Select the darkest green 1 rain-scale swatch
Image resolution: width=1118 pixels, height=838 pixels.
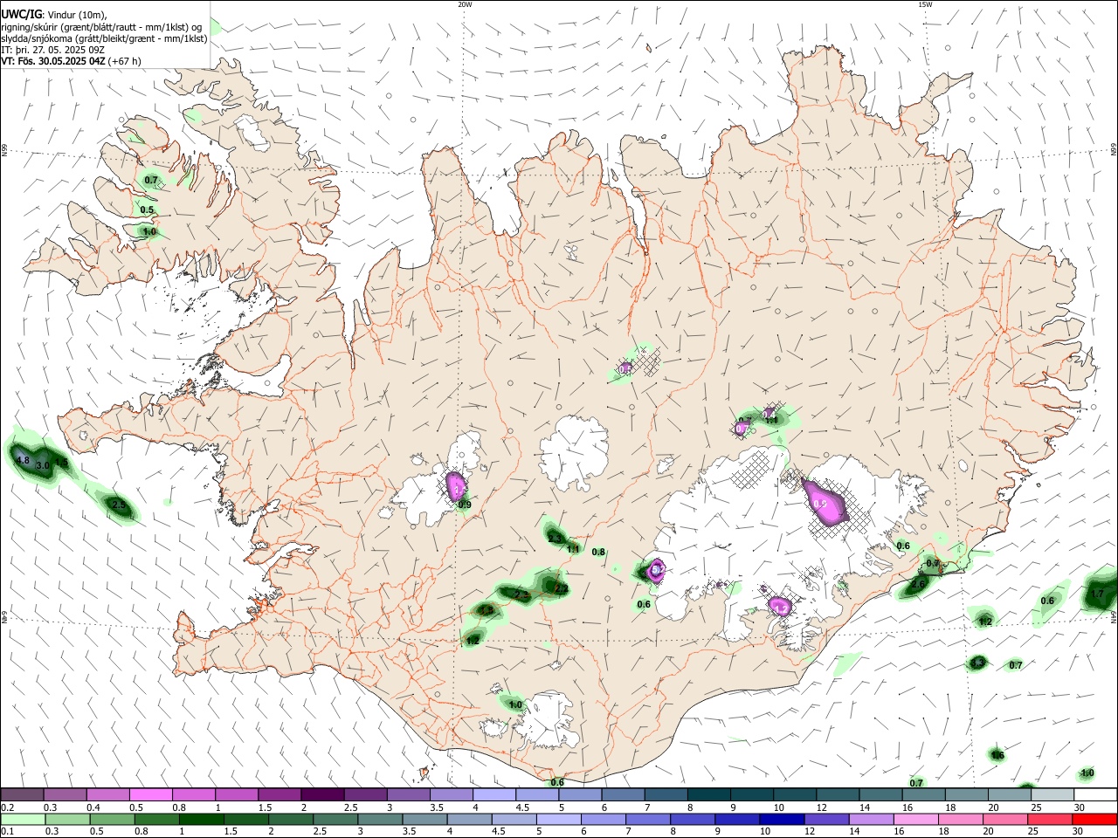pyautogui.click(x=200, y=819)
